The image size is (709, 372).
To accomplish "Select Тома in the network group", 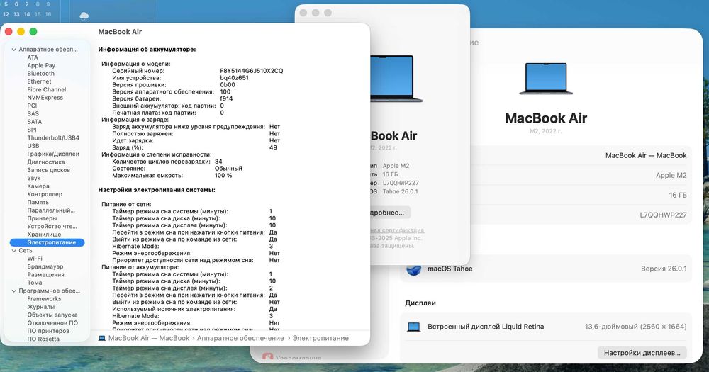I will coord(35,283).
